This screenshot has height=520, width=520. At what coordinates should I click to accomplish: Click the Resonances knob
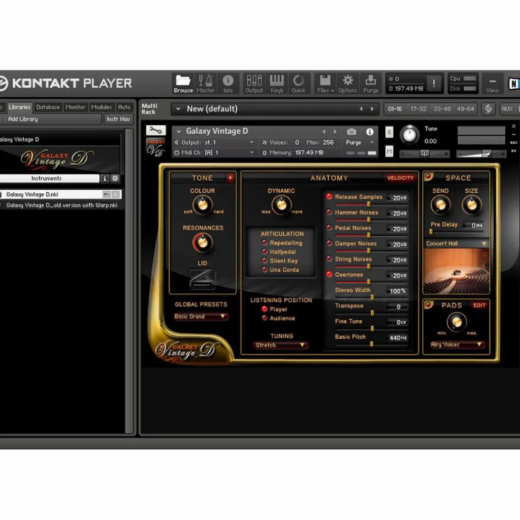point(202,243)
